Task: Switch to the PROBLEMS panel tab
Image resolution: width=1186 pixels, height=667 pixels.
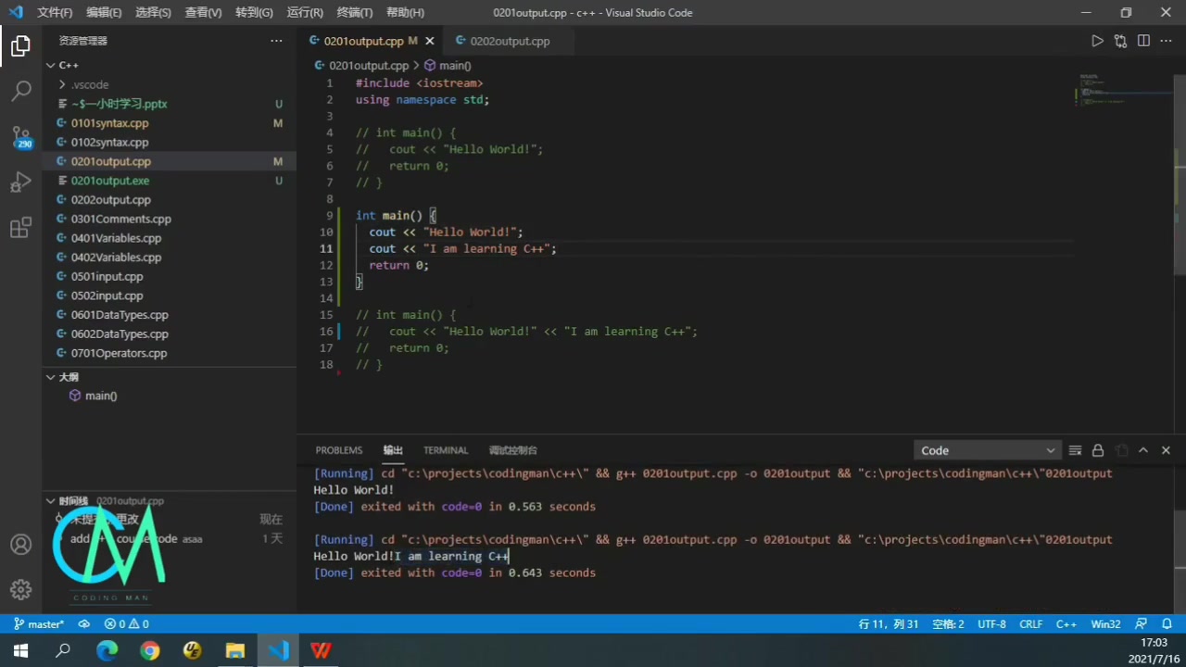Action: pos(338,450)
